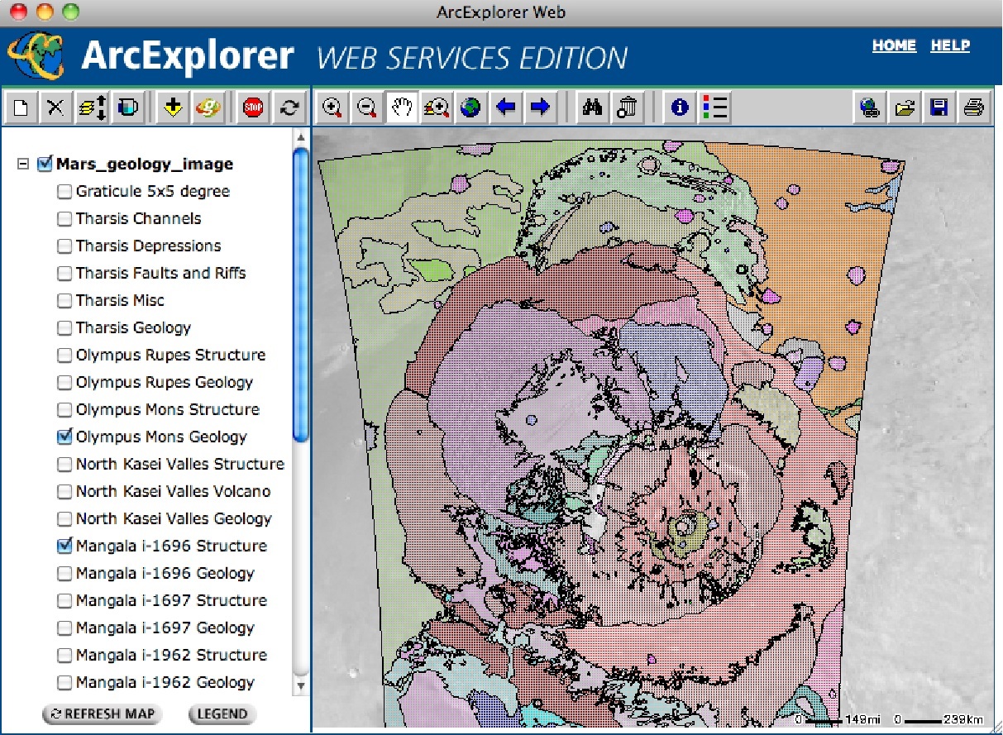Click the new map document icon
Screen dimensions: 1003x735
pos(22,107)
